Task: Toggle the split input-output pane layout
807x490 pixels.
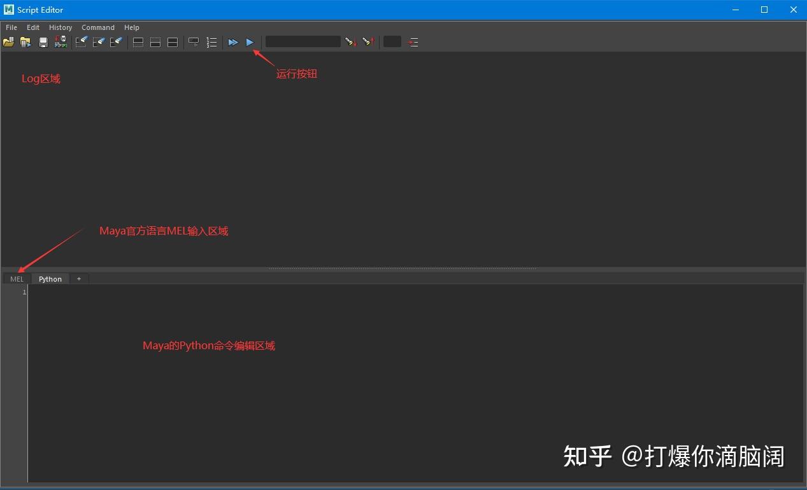Action: pyautogui.click(x=173, y=41)
